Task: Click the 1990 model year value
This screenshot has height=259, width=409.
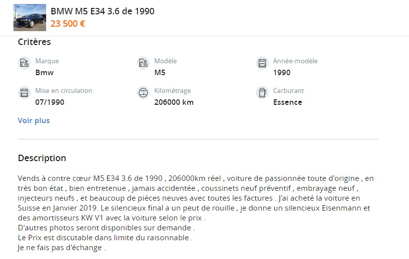Action: coord(282,73)
